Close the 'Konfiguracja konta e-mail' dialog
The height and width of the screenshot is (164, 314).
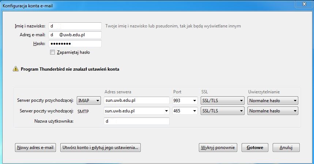[x=304, y=4]
